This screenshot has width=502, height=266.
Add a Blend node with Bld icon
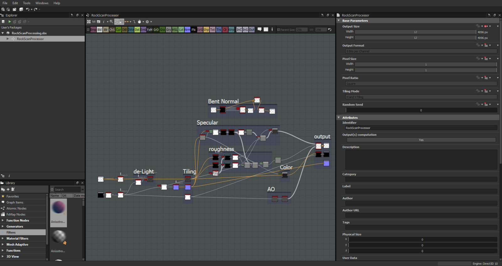click(99, 29)
